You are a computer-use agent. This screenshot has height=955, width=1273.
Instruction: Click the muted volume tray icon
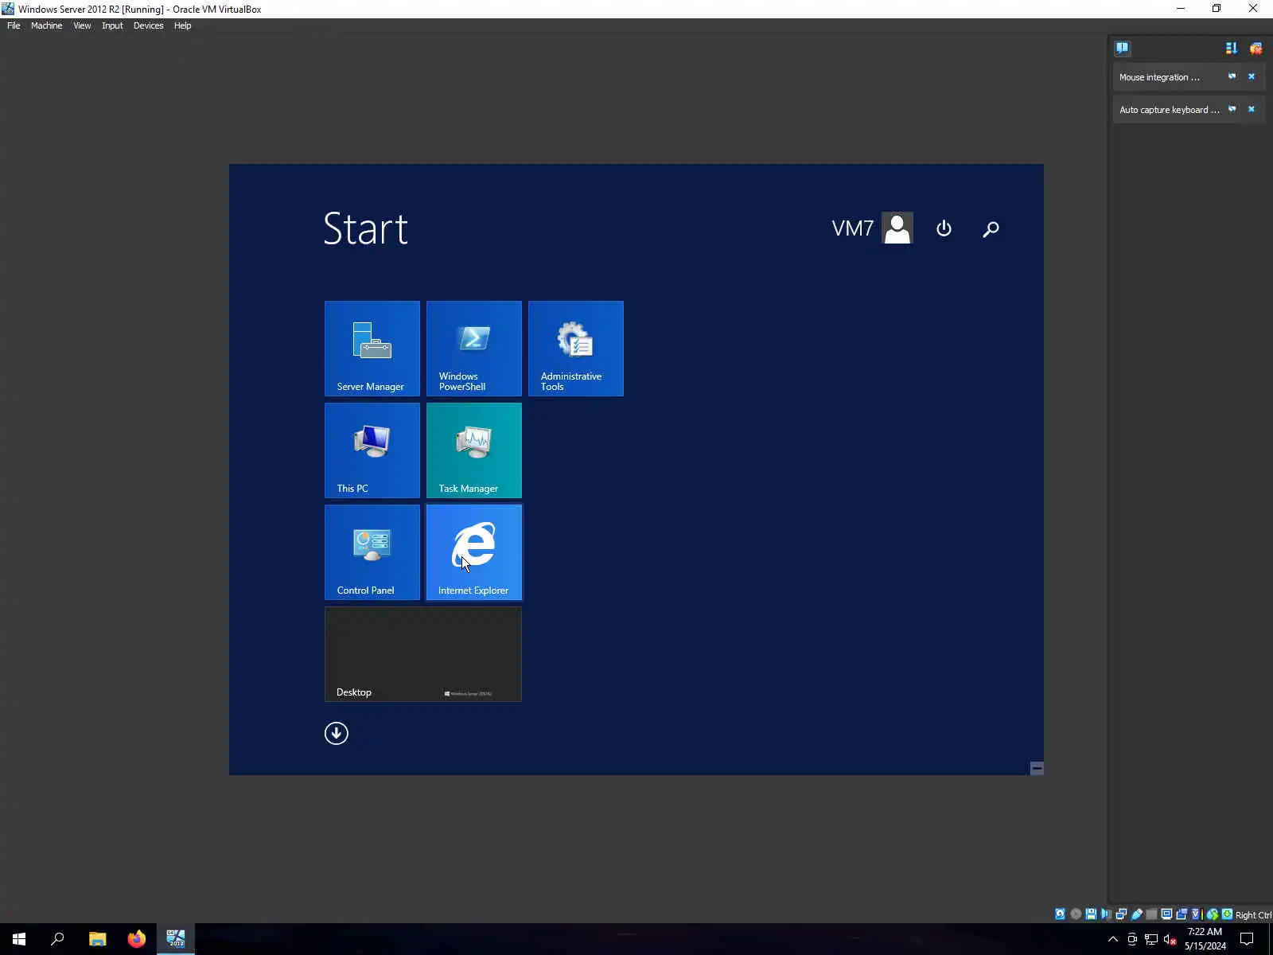pyautogui.click(x=1170, y=939)
